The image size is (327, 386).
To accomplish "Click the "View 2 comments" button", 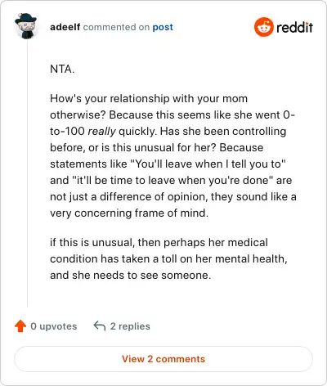I will [163, 359].
